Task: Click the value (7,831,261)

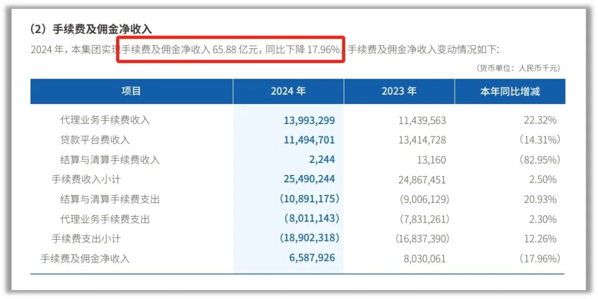Action: [425, 219]
